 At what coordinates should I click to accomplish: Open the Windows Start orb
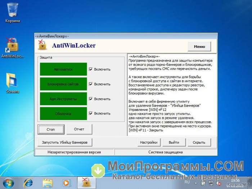[8, 183]
